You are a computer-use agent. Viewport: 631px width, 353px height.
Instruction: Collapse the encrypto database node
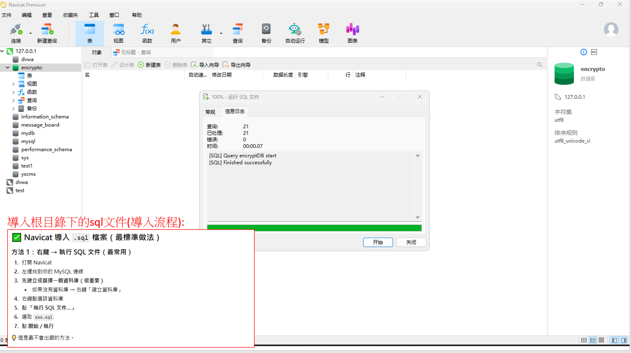(x=8, y=68)
